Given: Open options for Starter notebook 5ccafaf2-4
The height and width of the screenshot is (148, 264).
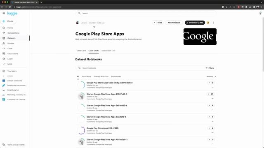Looking at the screenshot, I should [x=212, y=121].
